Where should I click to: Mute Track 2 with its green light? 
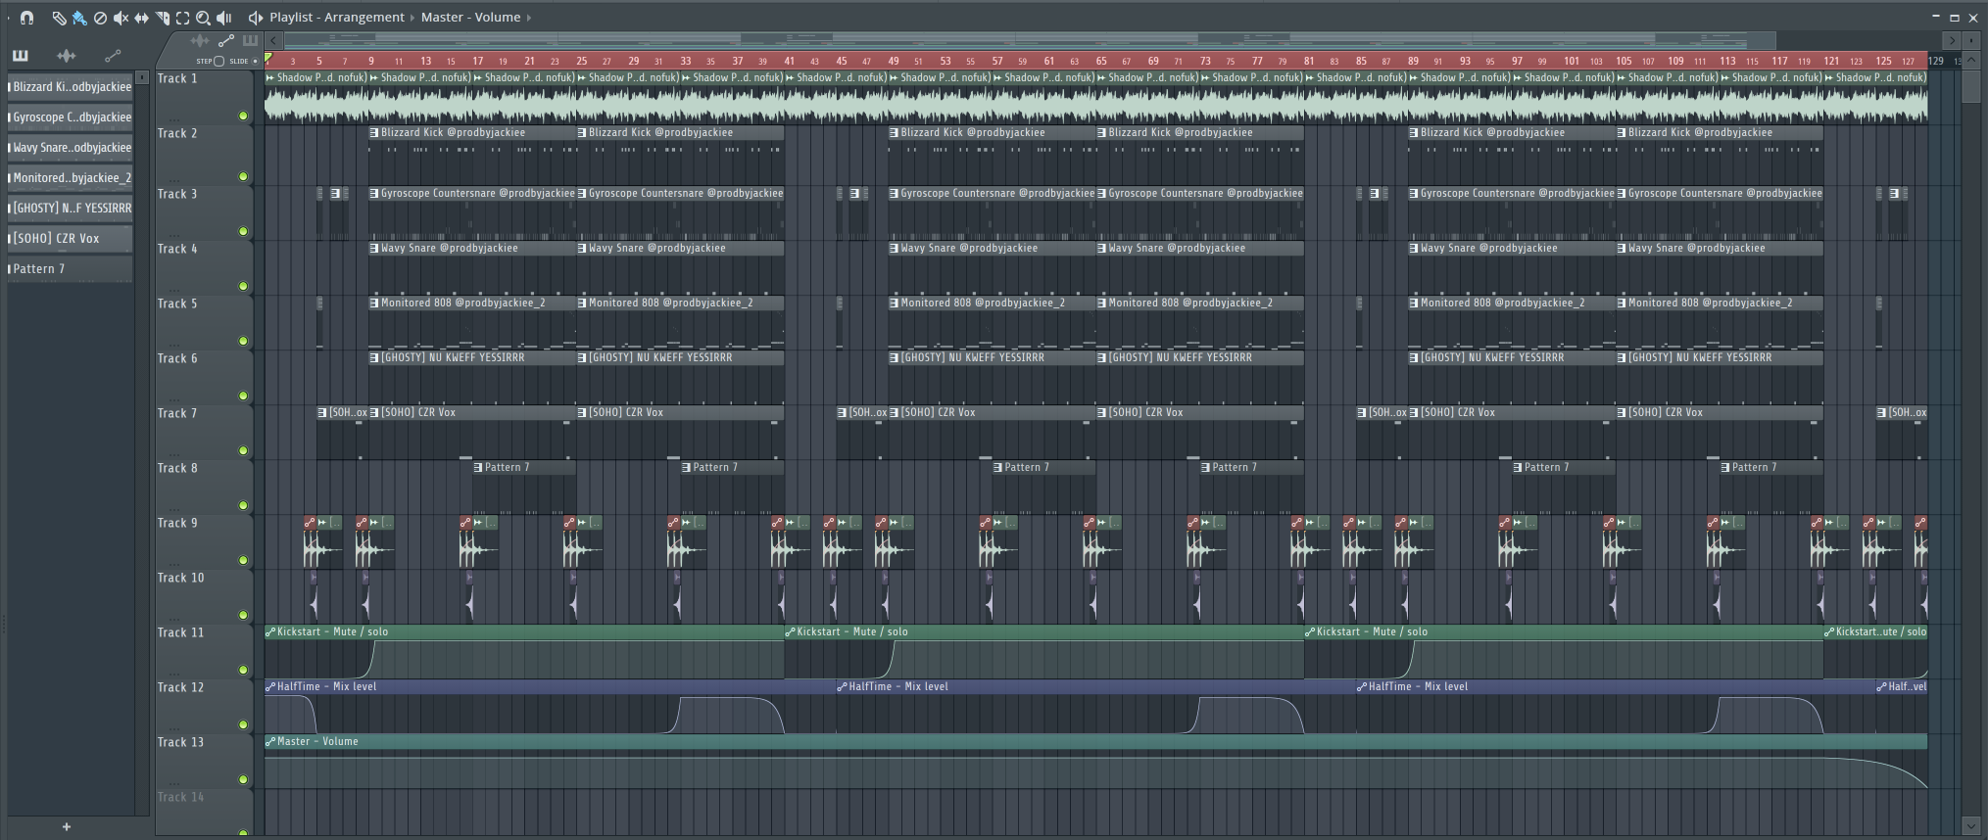[243, 177]
